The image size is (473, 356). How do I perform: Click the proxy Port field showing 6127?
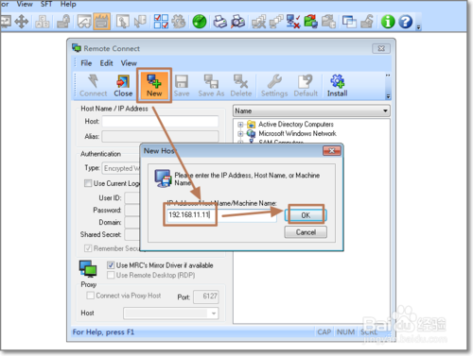click(x=205, y=297)
